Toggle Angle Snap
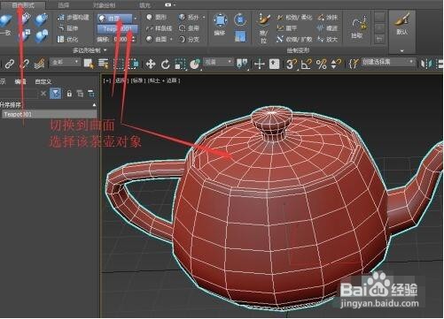Screen dimensions: 444x319 307,64
